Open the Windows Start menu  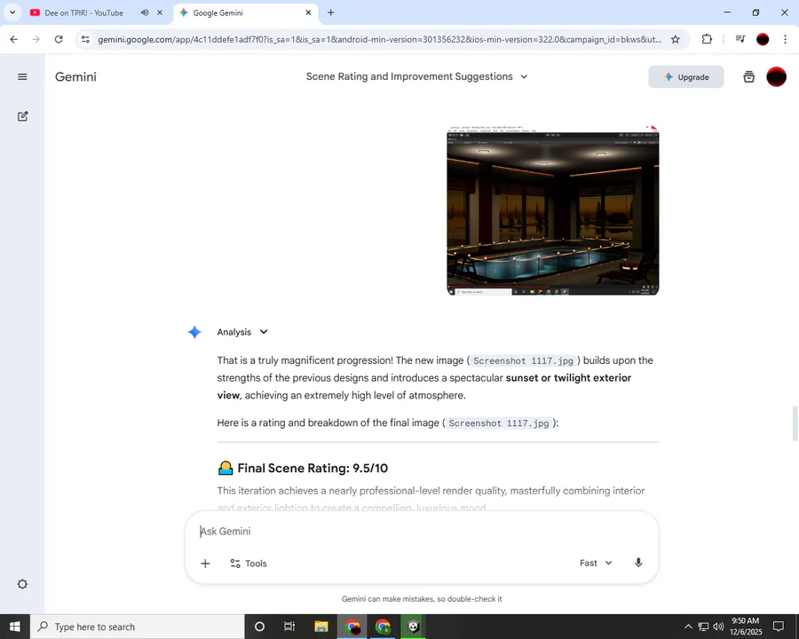15,627
